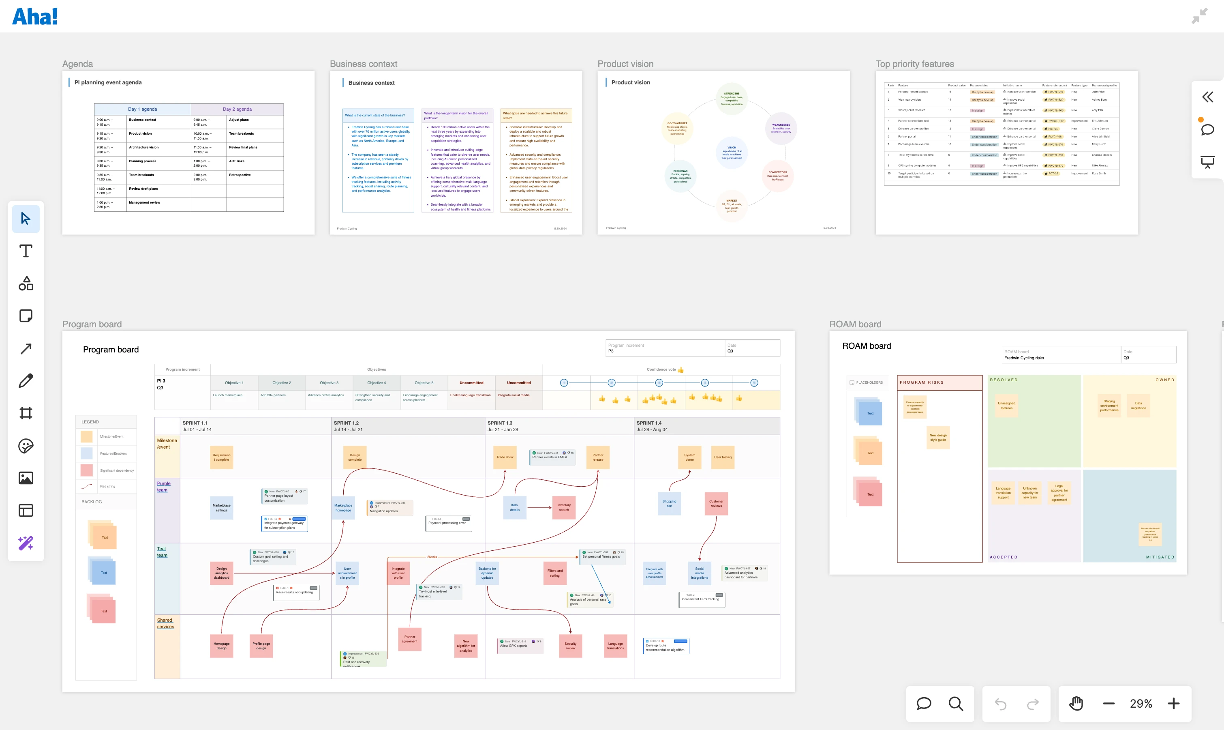Screen dimensions: 1224x730
Task: Exit fullscreen with the collapse arrows
Action: pos(1199,16)
